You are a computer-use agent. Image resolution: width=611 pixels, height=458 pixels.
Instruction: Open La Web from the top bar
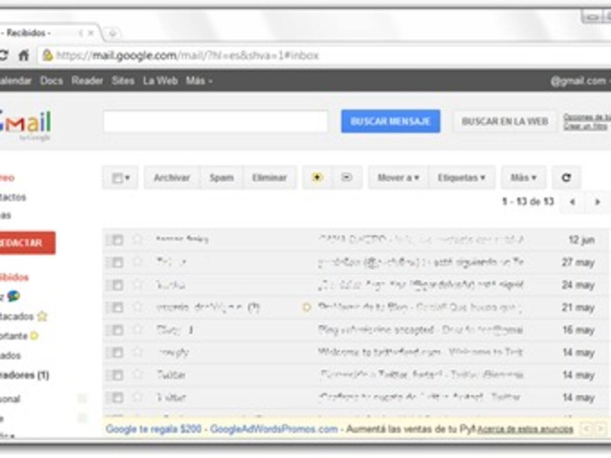pos(160,81)
